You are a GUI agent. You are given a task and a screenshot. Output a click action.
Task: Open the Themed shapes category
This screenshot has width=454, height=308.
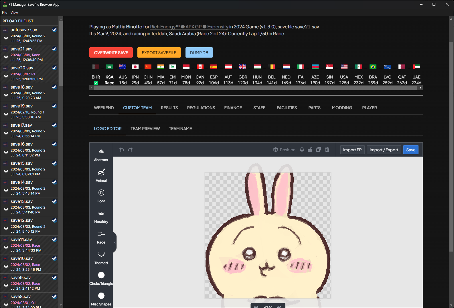click(x=101, y=258)
